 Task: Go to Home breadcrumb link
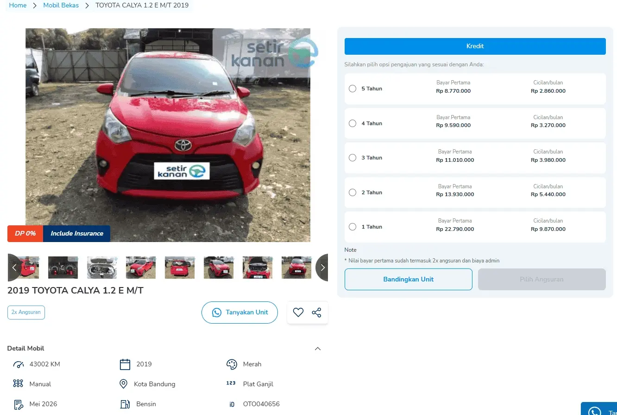[18, 6]
